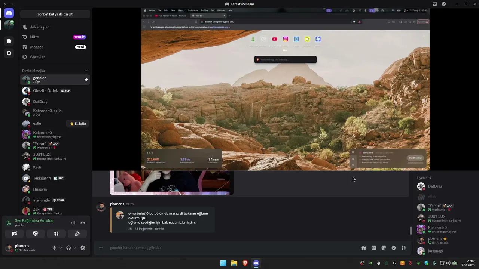Open the emoji picker

tap(394, 248)
